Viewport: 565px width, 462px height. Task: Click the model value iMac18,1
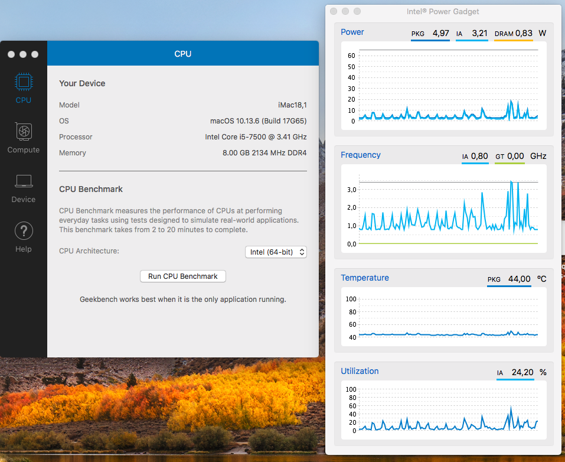tap(292, 105)
